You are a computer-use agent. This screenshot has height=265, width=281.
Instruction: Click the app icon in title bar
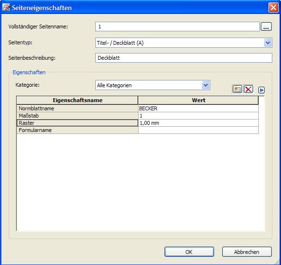(6, 8)
